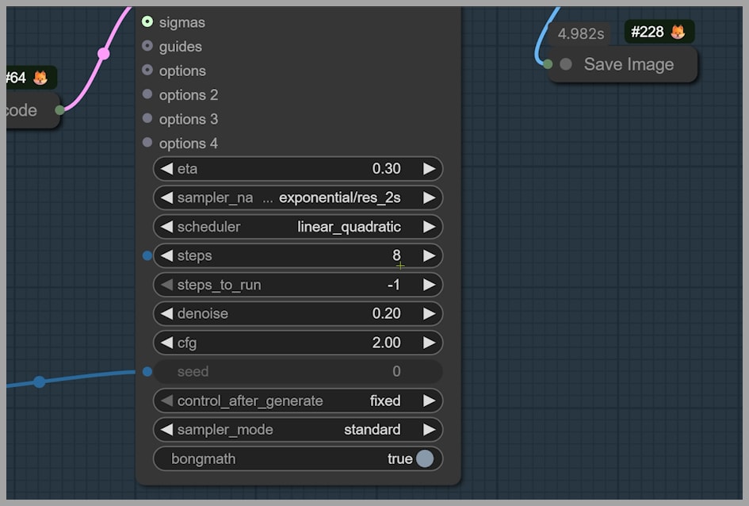Click the fox badge on node #64

(x=40, y=78)
